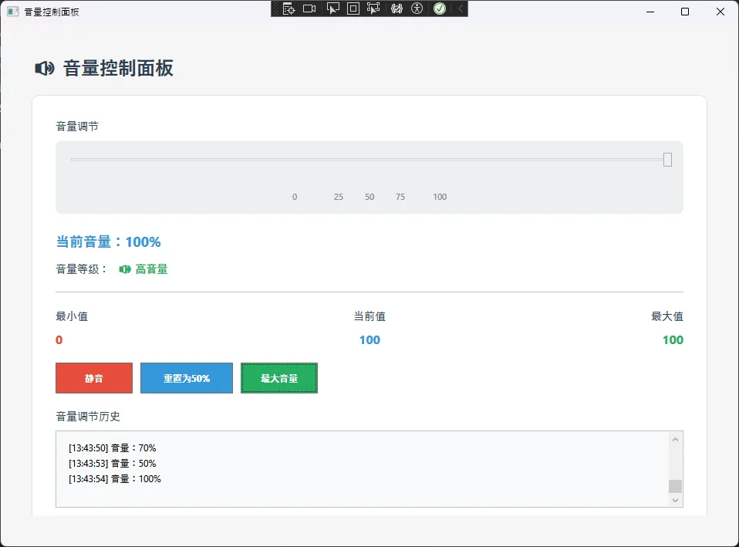Click the app icon in title bar
Screen dimensions: 739x547
[x=12, y=12]
